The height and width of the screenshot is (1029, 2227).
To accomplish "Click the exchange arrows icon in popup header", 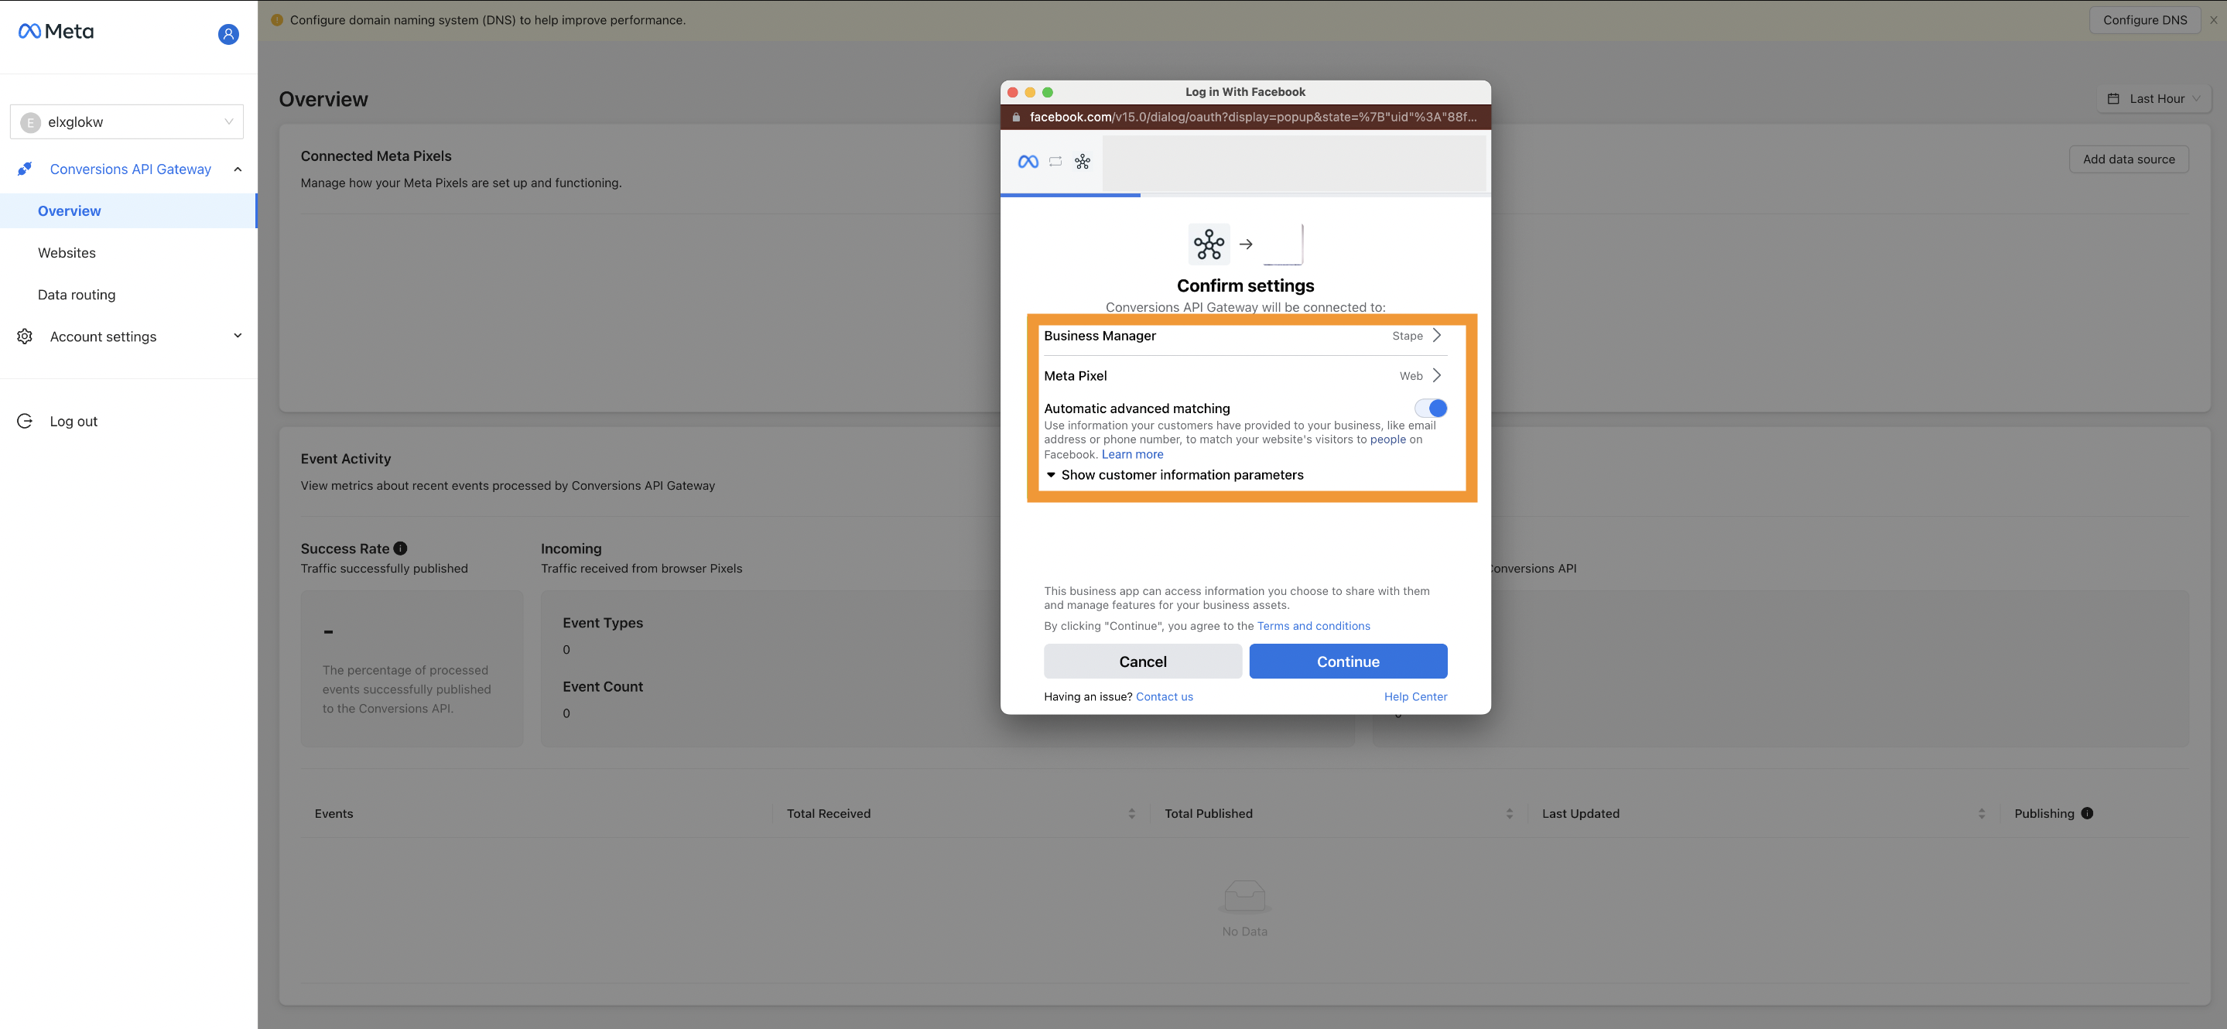I will click(x=1055, y=162).
